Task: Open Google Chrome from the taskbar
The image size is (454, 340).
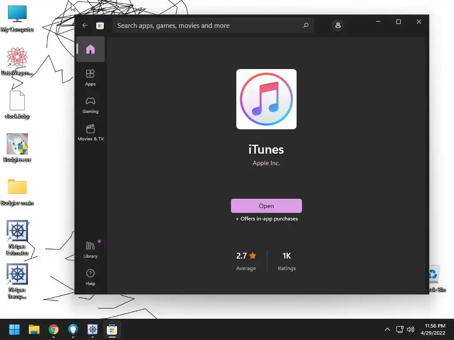Action: pyautogui.click(x=54, y=329)
